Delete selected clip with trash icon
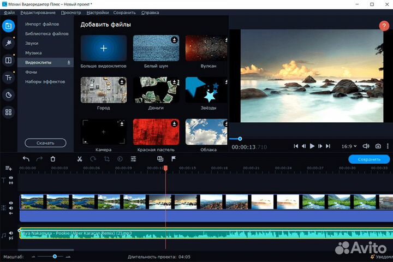The image size is (393, 262). click(x=53, y=159)
